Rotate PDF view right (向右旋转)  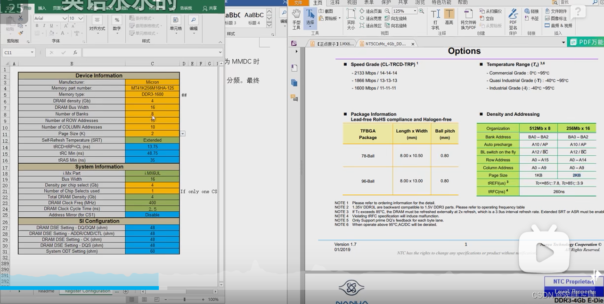click(x=395, y=26)
